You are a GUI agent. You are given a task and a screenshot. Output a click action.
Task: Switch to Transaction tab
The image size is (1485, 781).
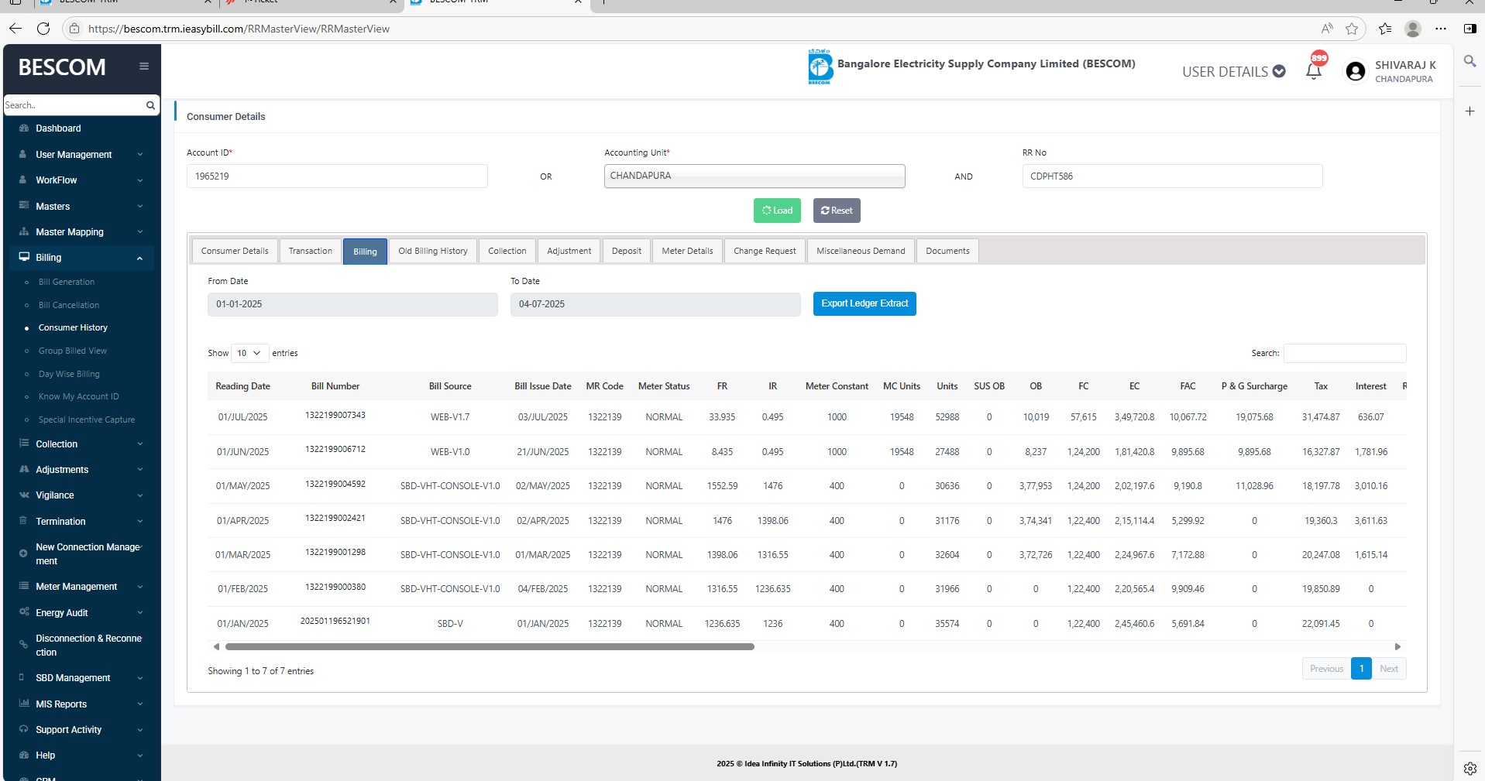(x=310, y=251)
